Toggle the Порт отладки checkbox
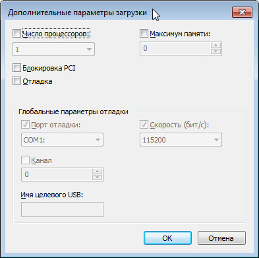The height and width of the screenshot is (258, 259). click(x=25, y=125)
